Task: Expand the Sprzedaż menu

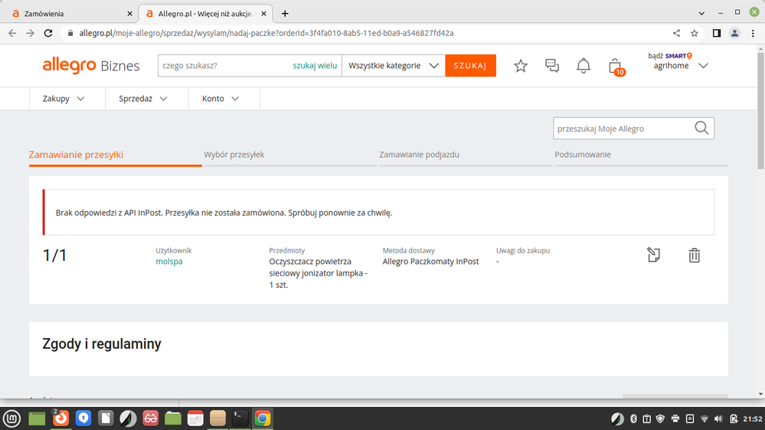Action: [x=143, y=99]
